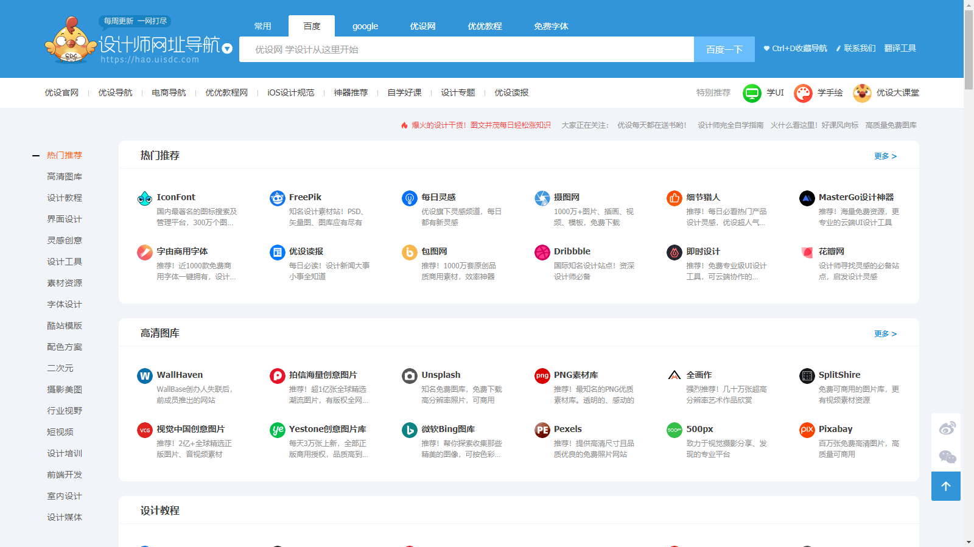Switch to the 常用 search tab

(263, 26)
